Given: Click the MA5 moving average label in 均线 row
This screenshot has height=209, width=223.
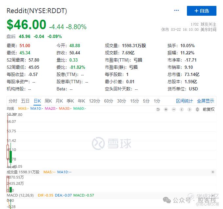Looking at the screenshot, I should coord(23,108).
